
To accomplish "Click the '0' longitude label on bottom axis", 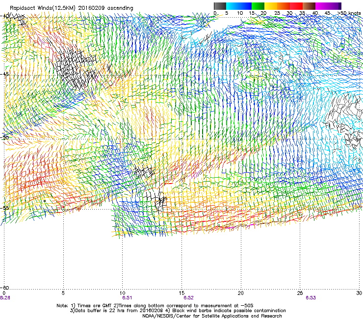I will [x=4, y=293].
